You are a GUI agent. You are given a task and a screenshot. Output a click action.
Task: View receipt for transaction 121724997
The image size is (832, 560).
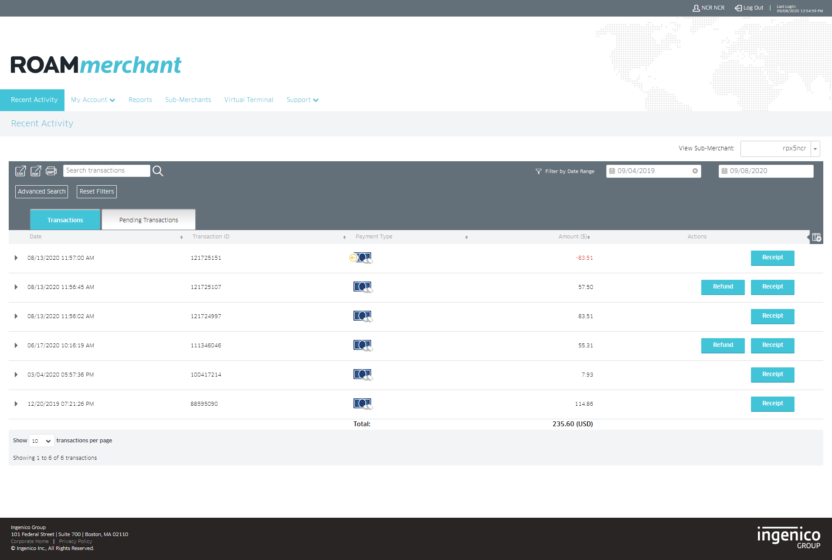pyautogui.click(x=773, y=316)
